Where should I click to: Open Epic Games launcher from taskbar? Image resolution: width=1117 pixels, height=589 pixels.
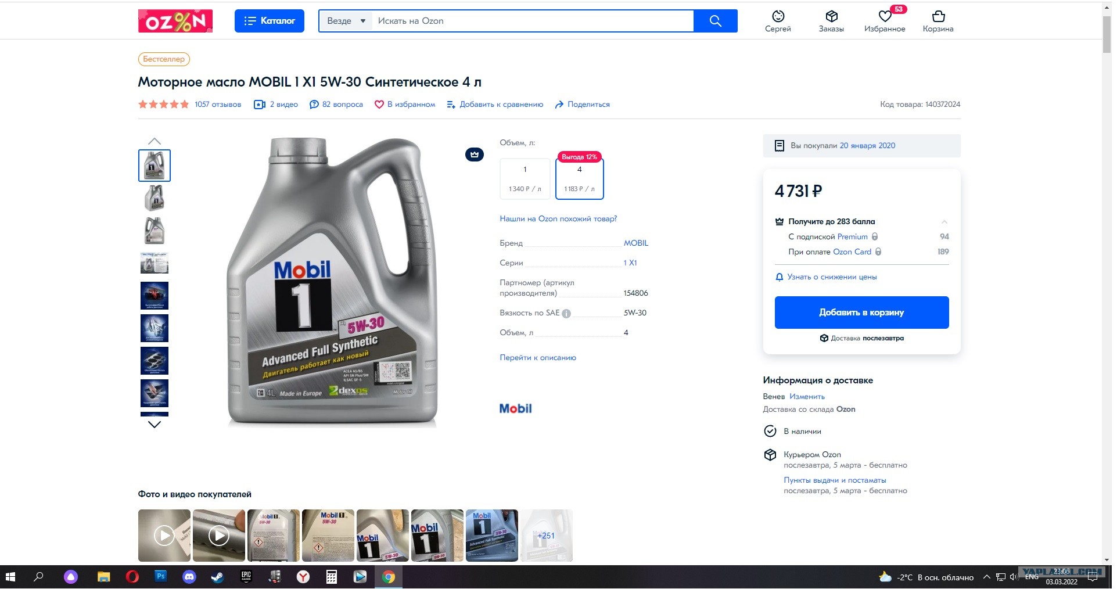tap(246, 577)
